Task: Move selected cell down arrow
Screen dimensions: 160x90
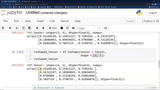Action: point(43,28)
